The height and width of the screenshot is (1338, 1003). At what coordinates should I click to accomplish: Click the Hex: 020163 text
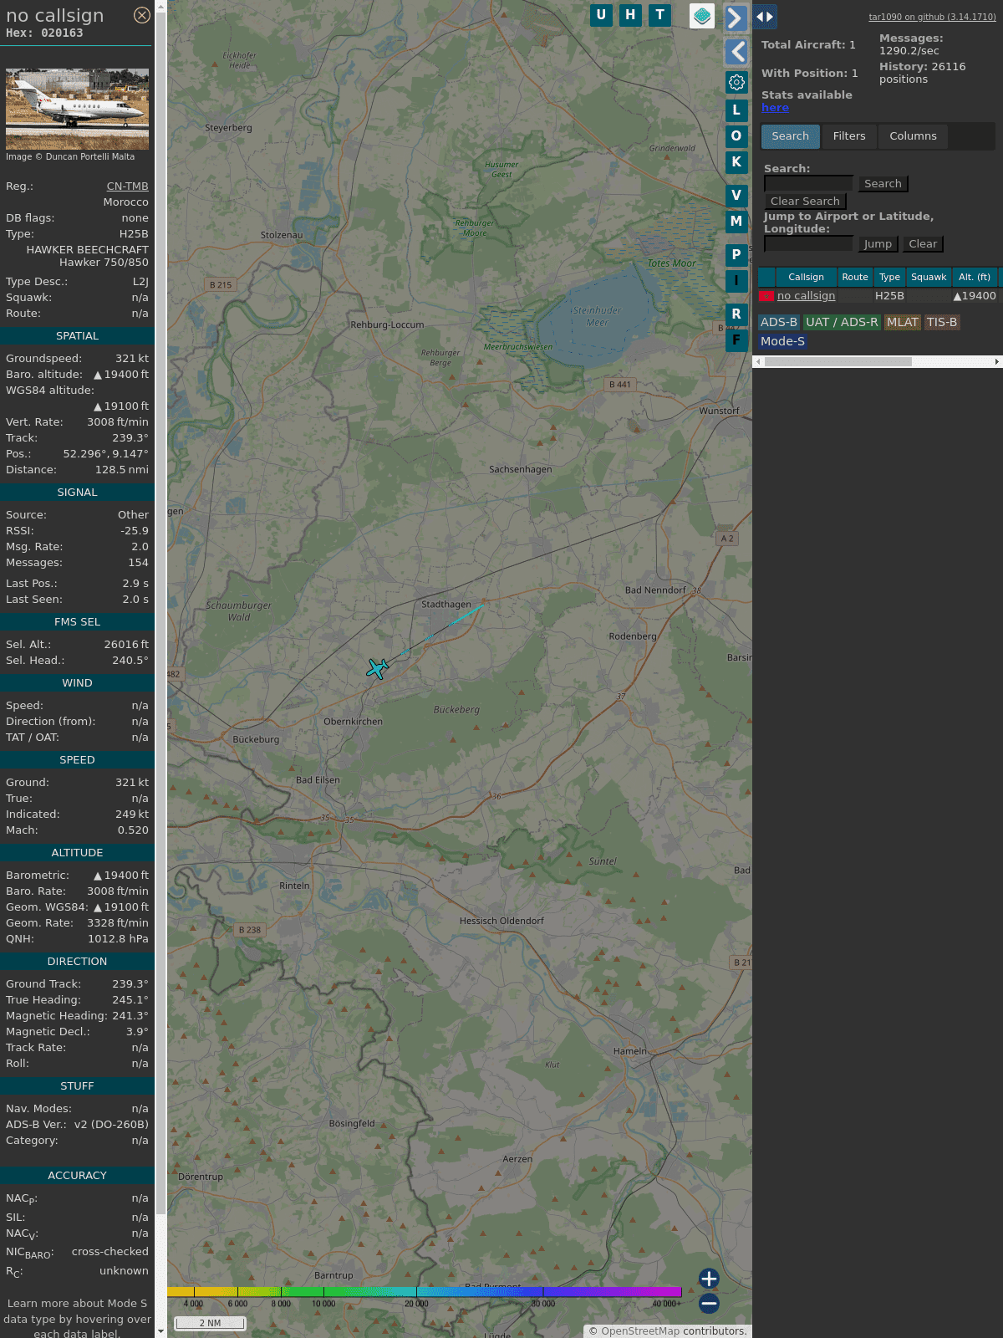[x=44, y=33]
